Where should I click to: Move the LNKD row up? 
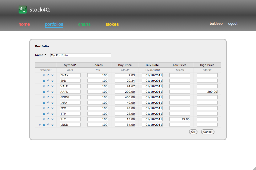tap(48, 124)
